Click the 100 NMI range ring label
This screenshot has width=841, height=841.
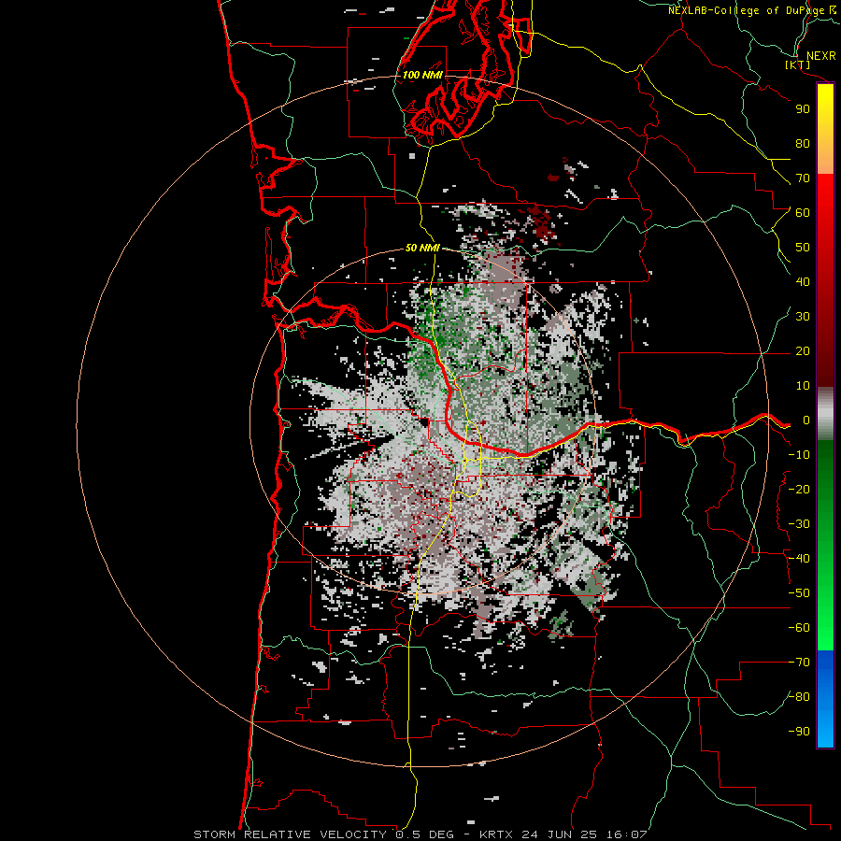pyautogui.click(x=422, y=75)
